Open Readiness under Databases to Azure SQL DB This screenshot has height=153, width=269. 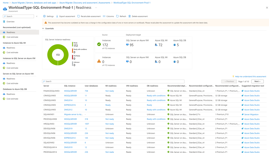pyautogui.click(x=11, y=94)
